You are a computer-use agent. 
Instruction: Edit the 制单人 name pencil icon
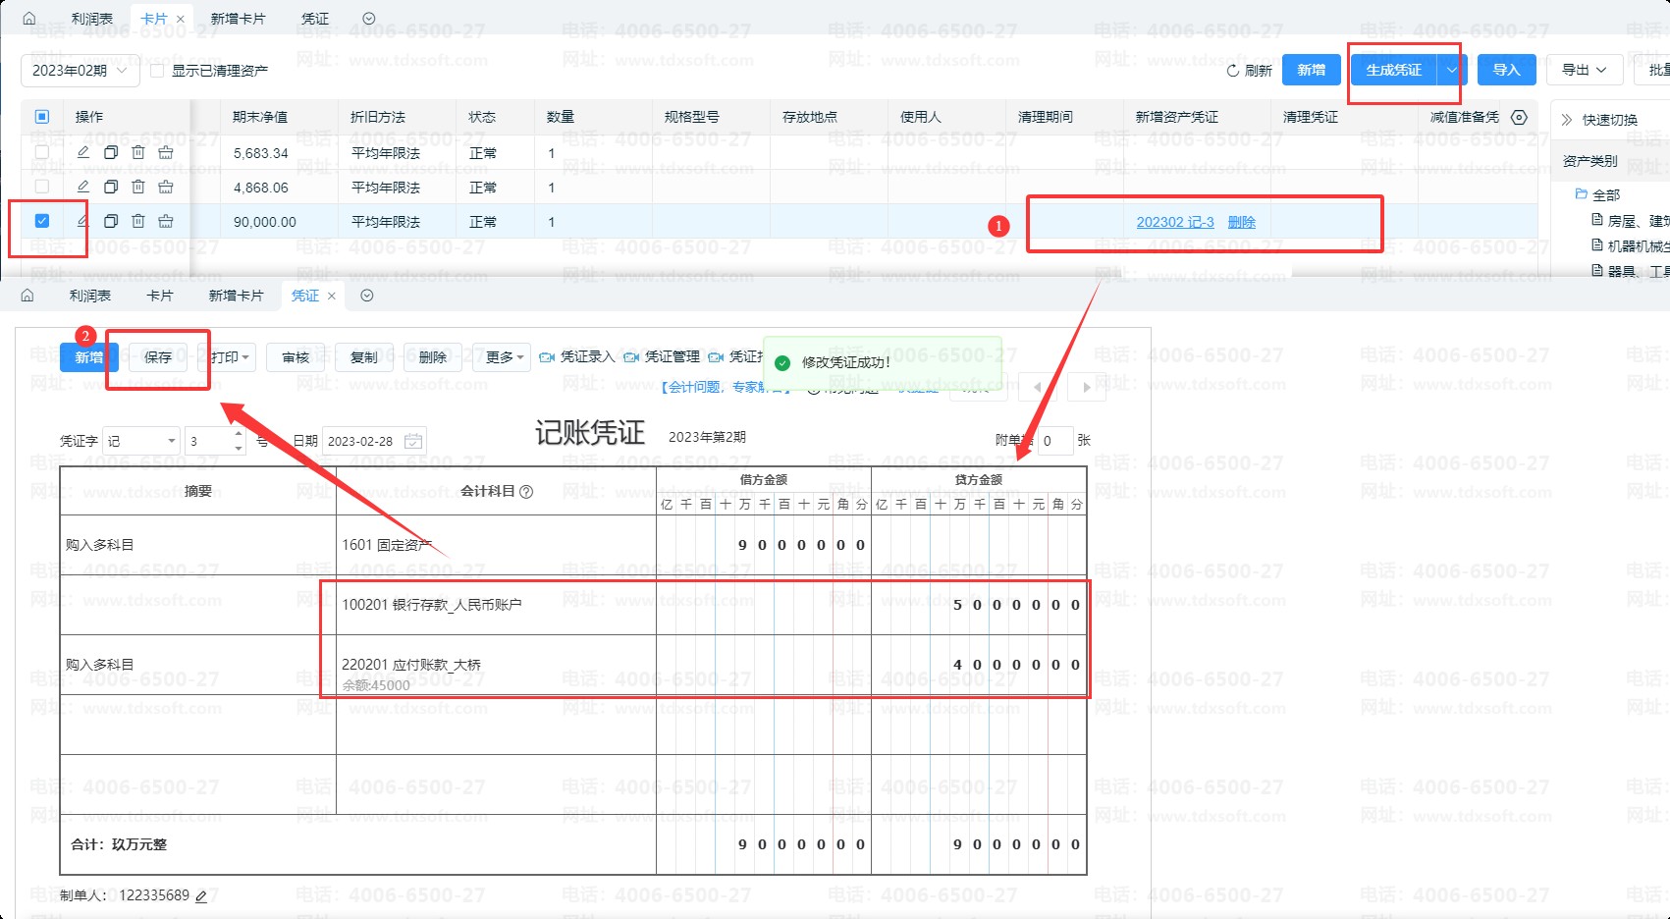(x=201, y=895)
